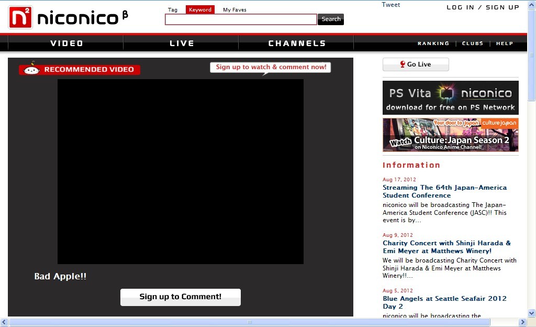Click the Sign up to Comment! button
Viewport: 536px width, 327px height.
click(181, 297)
